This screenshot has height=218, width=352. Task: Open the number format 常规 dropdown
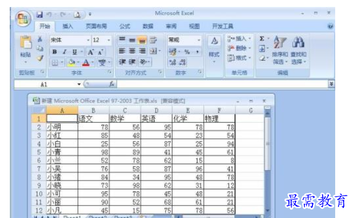pos(199,40)
